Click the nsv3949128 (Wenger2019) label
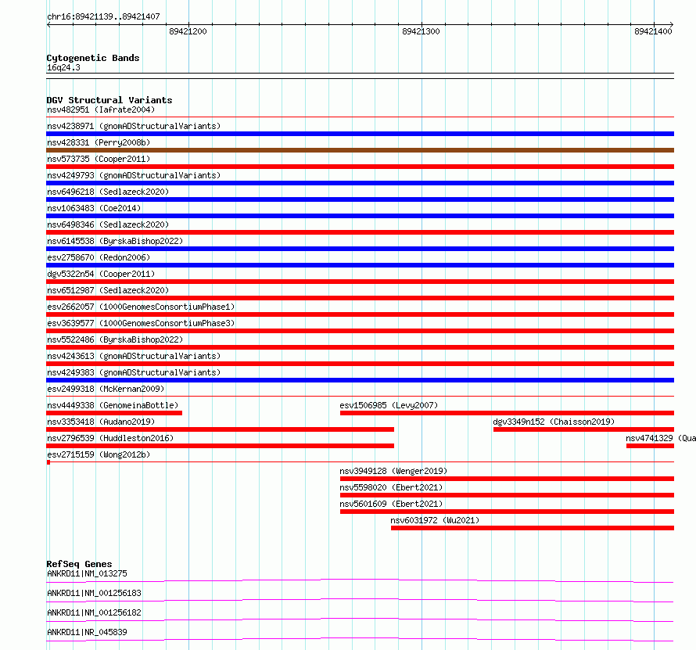The height and width of the screenshot is (650, 696). pos(393,471)
